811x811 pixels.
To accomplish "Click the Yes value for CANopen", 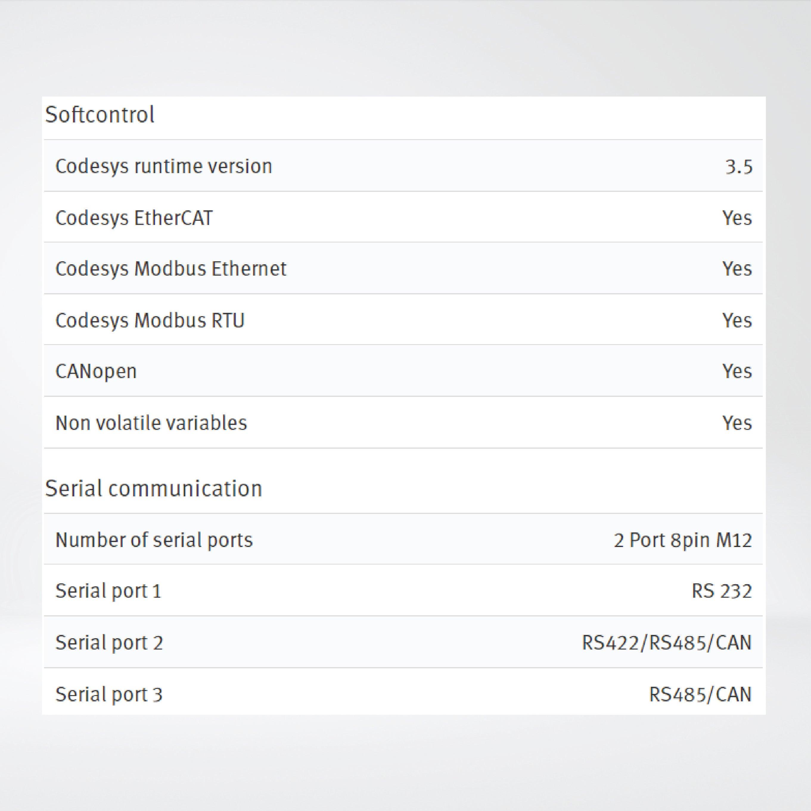I will click(x=737, y=372).
